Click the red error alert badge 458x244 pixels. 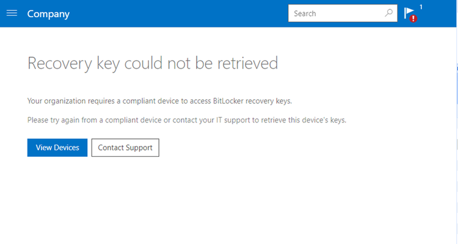click(x=413, y=19)
